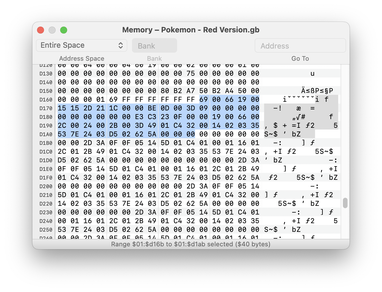This screenshot has height=292, width=382.
Task: Click the Address input field under Go To
Action: click(x=300, y=45)
